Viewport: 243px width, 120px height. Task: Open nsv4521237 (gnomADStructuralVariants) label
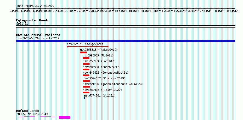pyautogui.click(x=113, y=84)
